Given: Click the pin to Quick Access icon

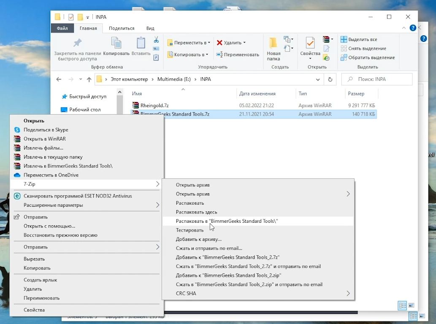Looking at the screenshot, I should (x=77, y=43).
